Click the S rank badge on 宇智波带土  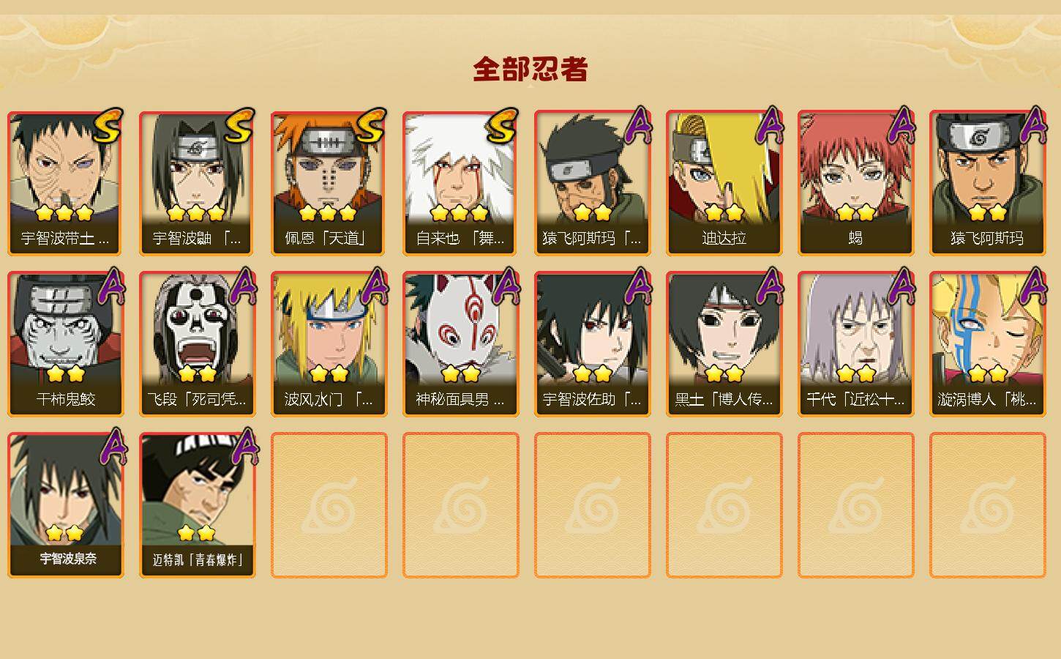[x=108, y=125]
